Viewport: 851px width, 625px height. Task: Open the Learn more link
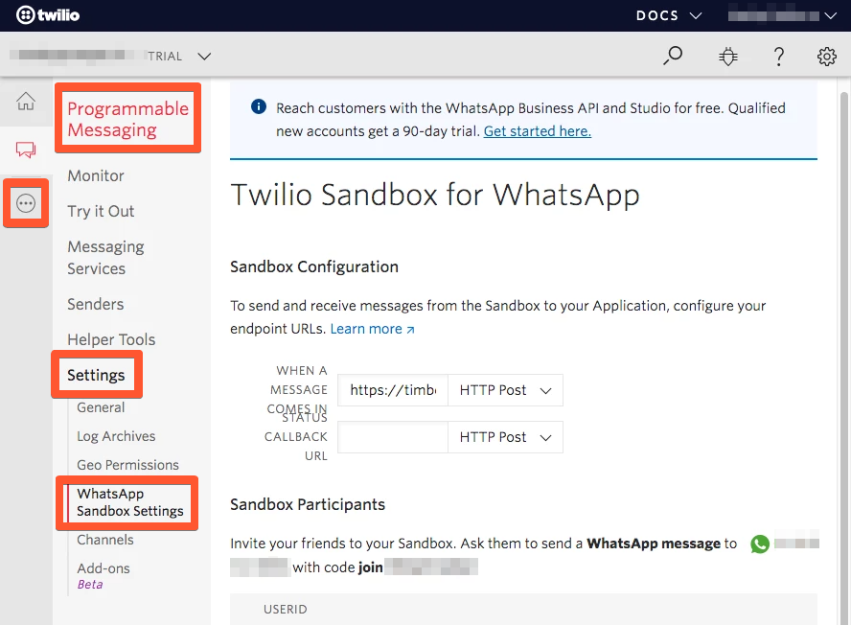pyautogui.click(x=372, y=329)
